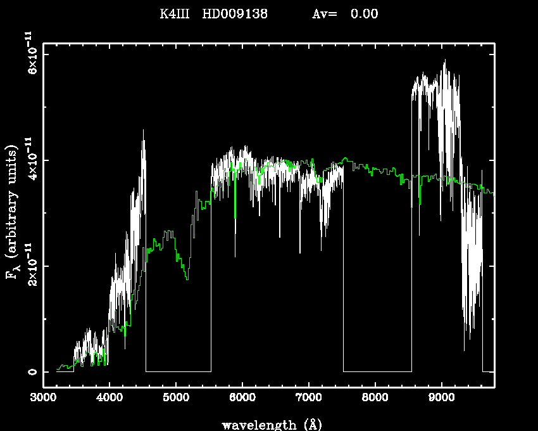Click the tallest white spectrum peak near 9000 Å
The height and width of the screenshot is (431, 538).
(445, 61)
